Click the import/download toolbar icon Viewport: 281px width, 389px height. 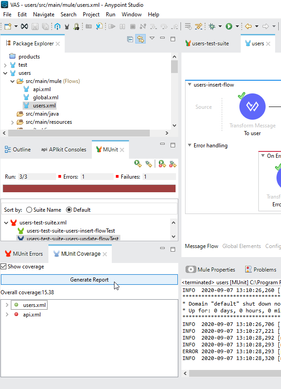tap(99, 26)
